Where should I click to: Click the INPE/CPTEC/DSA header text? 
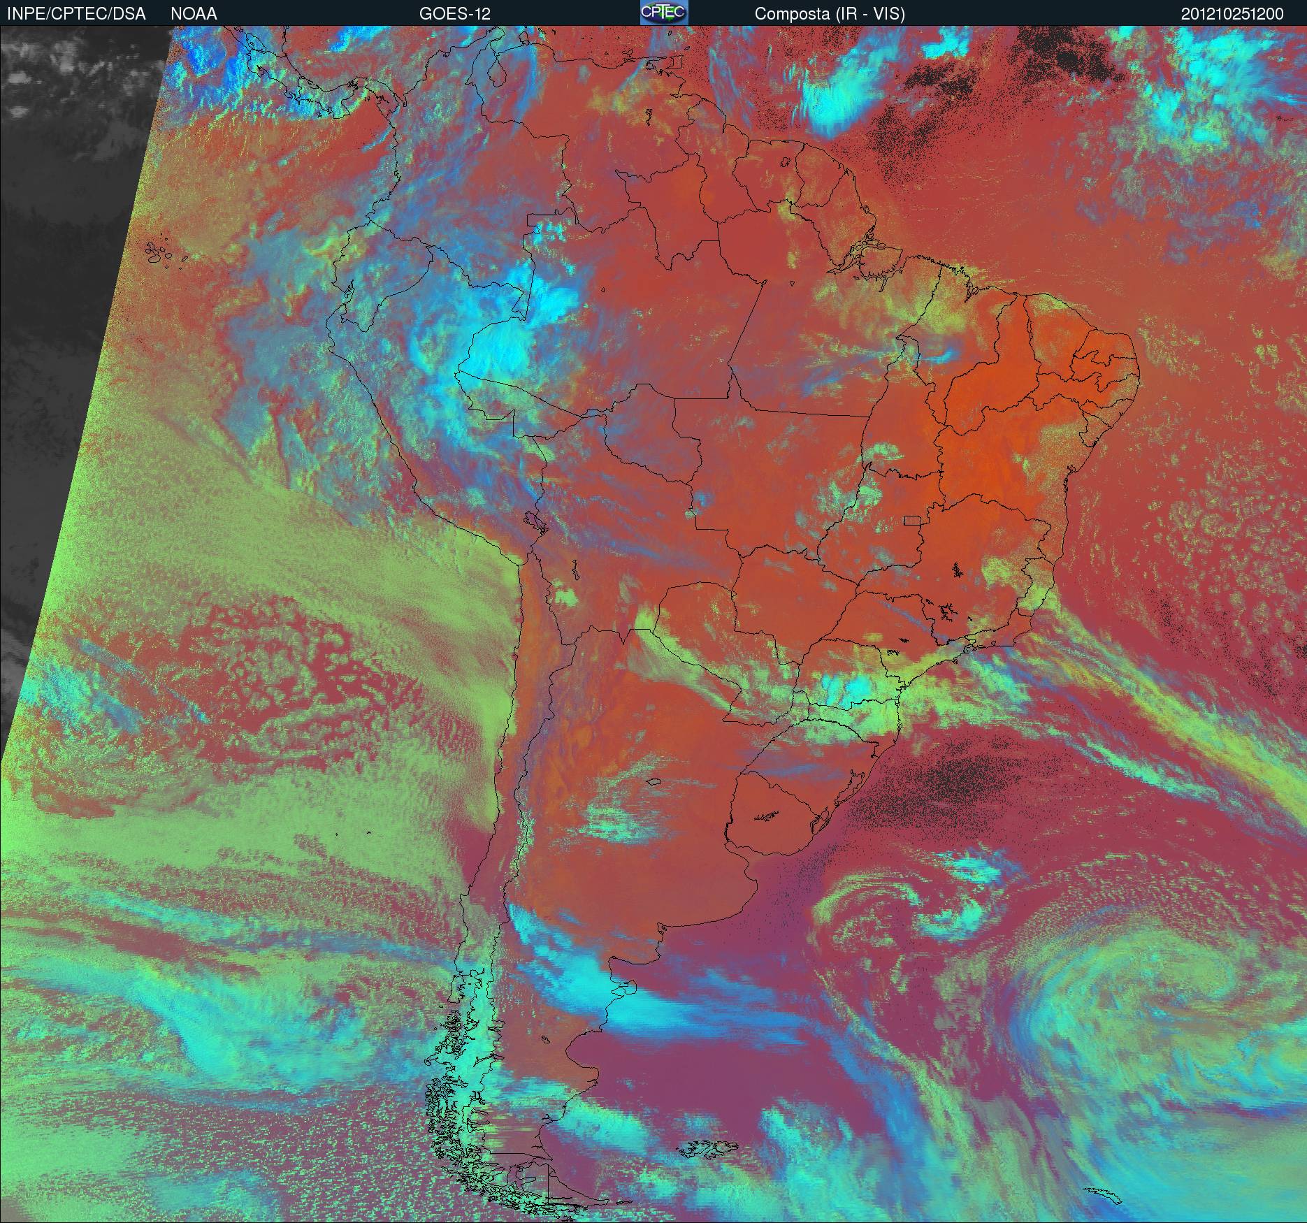point(76,14)
